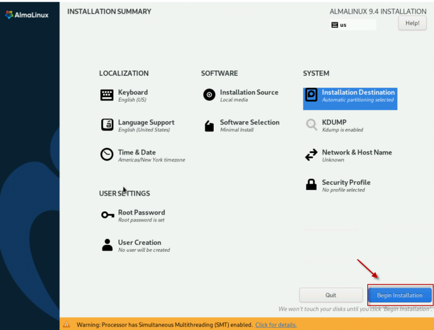The width and height of the screenshot is (434, 330).
Task: Follow the 'Click for details.' link
Action: pyautogui.click(x=276, y=324)
